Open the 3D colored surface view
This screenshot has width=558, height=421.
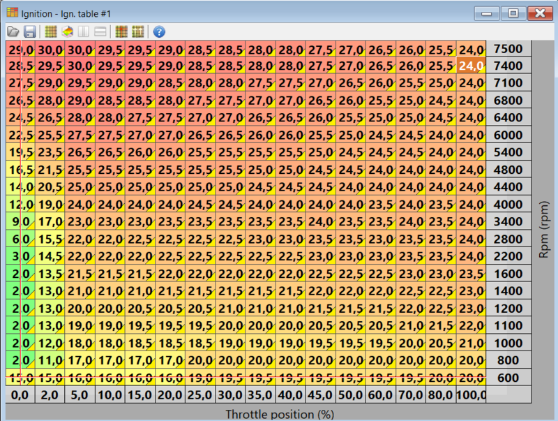(x=68, y=31)
